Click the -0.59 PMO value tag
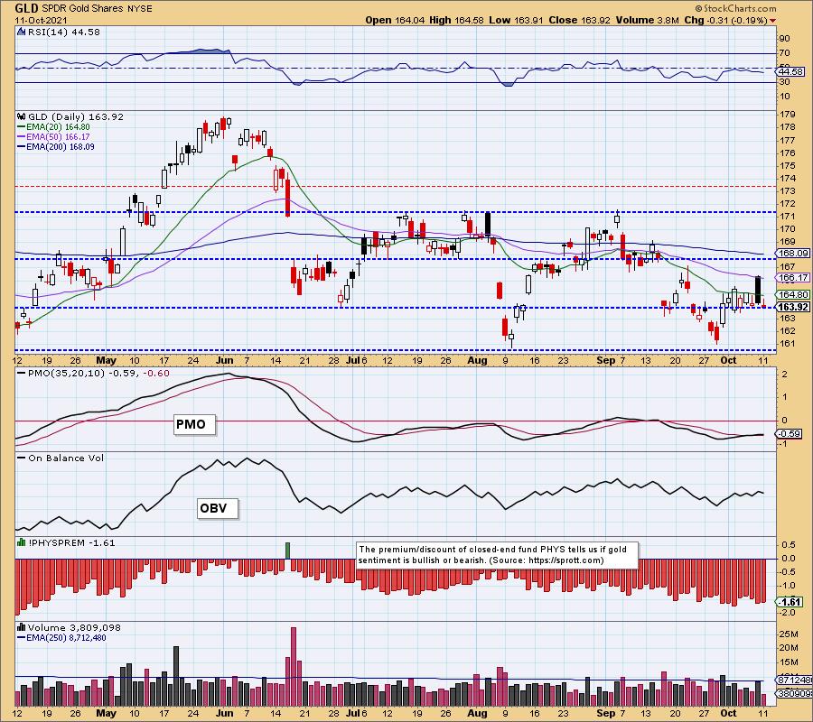 (790, 433)
